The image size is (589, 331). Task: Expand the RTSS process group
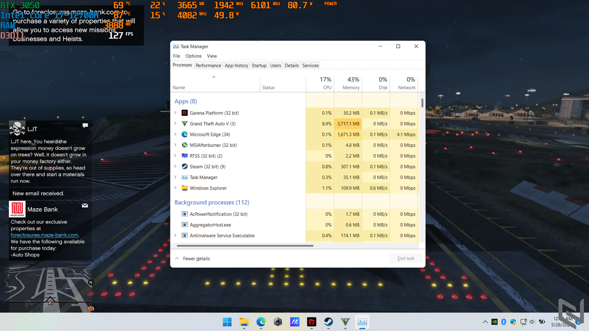coord(175,155)
